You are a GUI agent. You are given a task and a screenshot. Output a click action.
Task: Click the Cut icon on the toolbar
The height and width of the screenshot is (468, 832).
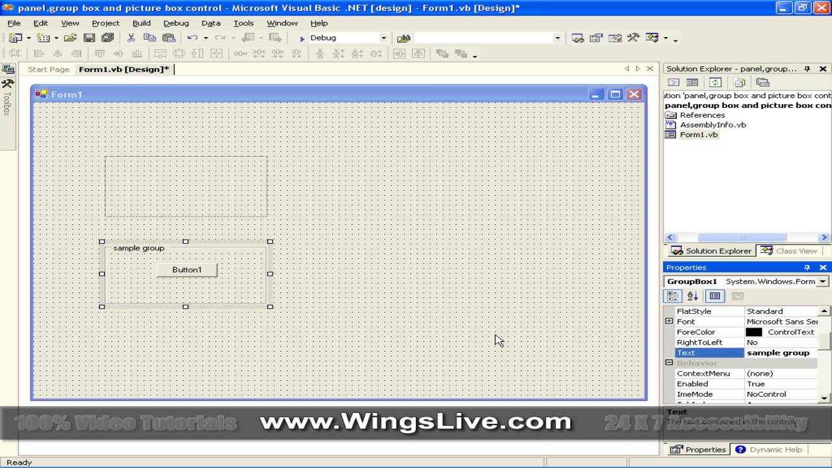pyautogui.click(x=131, y=37)
